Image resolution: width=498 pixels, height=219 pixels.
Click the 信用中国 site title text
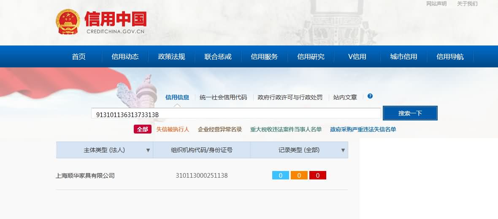pos(116,19)
